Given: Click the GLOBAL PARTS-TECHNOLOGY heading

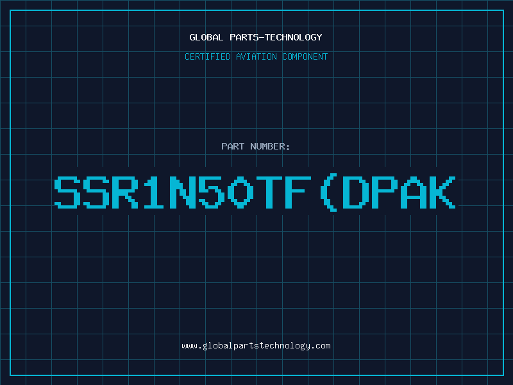Looking at the screenshot, I should tap(256, 37).
